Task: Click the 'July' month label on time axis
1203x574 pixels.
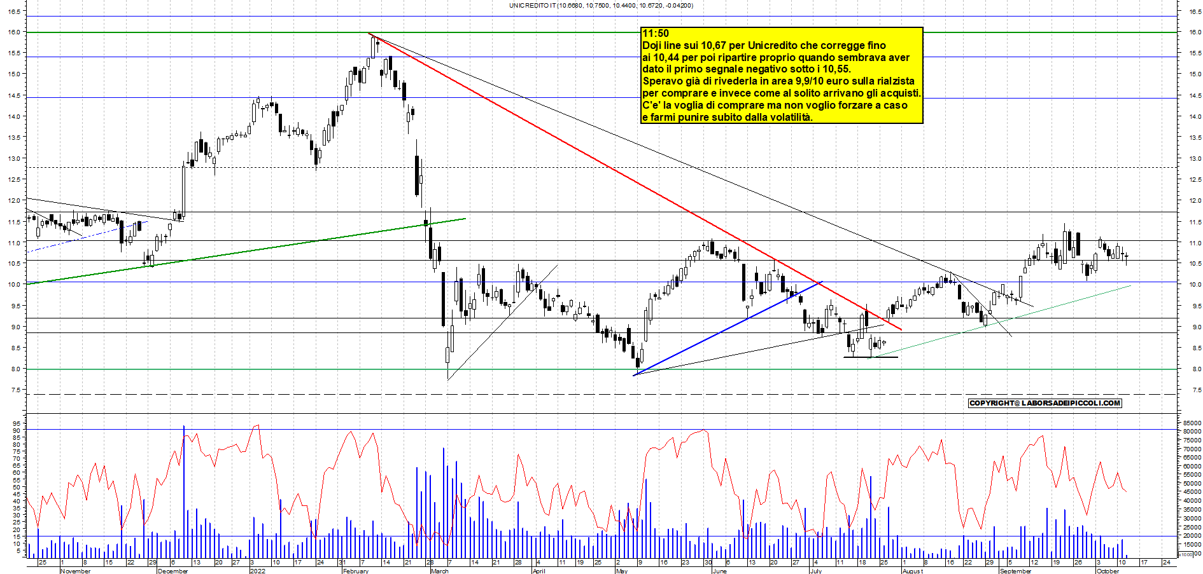Action: pyautogui.click(x=815, y=571)
